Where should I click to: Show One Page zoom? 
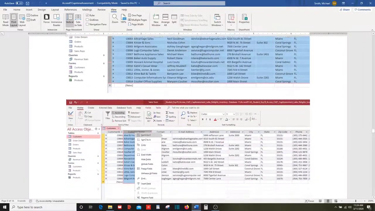134,16
